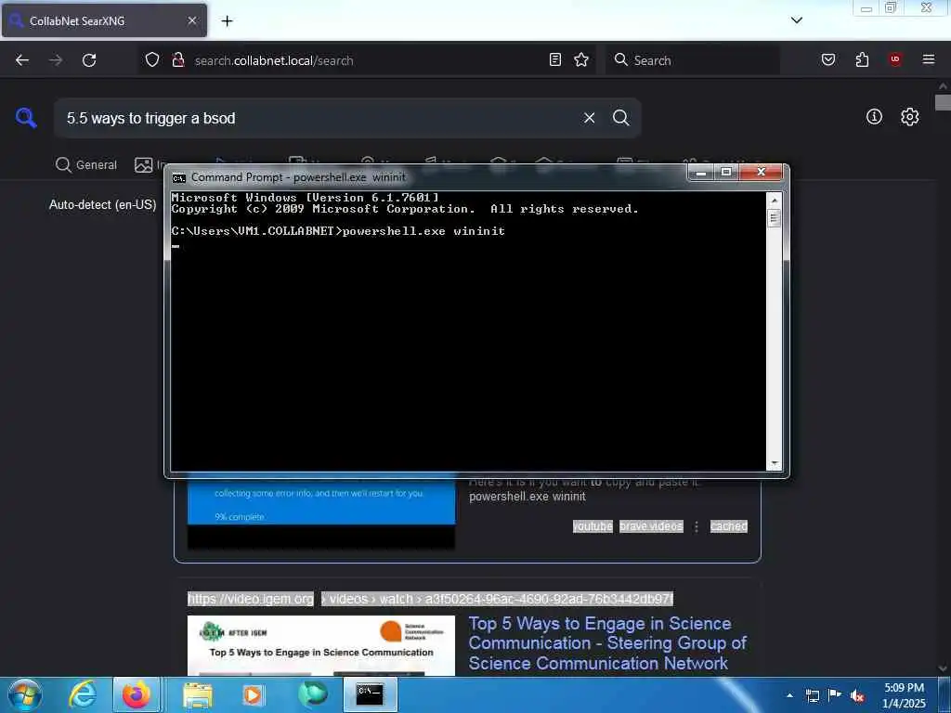Show hidden tray icons arrow

[789, 695]
